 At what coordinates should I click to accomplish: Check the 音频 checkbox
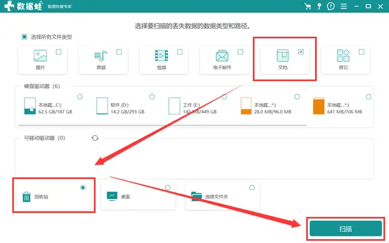119,52
